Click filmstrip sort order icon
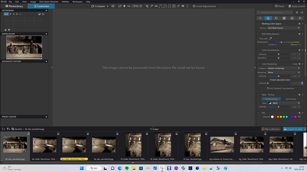 3,129
